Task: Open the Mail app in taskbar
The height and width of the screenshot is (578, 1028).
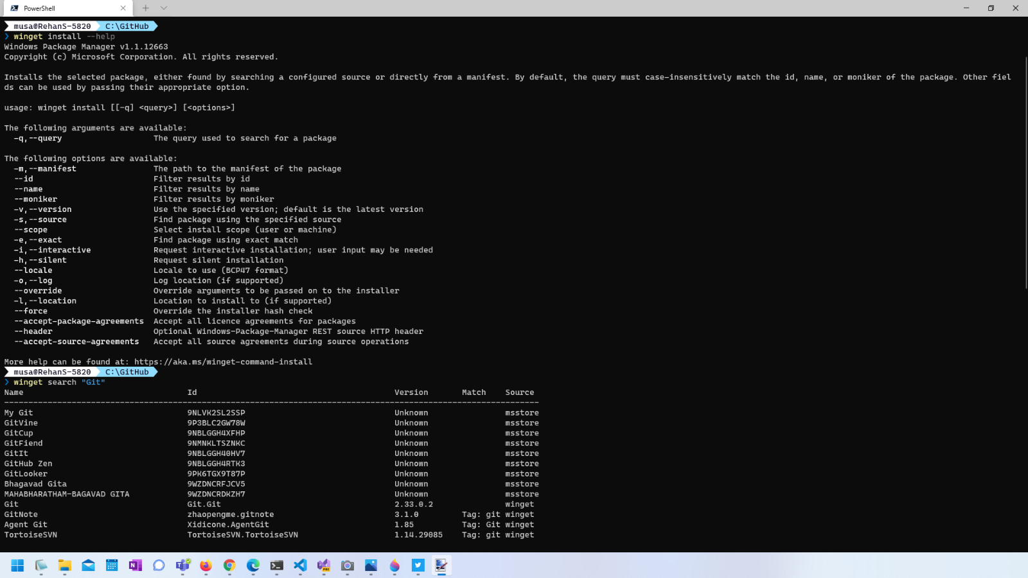Action: tap(88, 565)
